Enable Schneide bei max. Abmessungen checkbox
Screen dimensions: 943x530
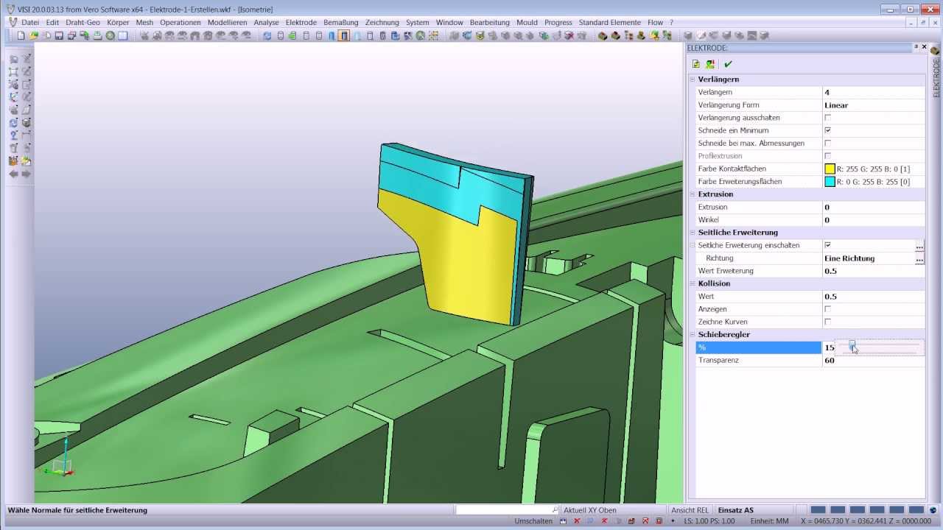click(827, 143)
